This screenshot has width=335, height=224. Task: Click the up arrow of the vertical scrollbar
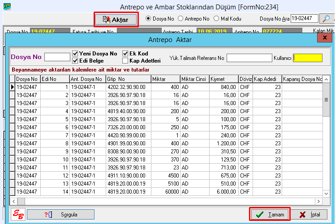(x=326, y=79)
